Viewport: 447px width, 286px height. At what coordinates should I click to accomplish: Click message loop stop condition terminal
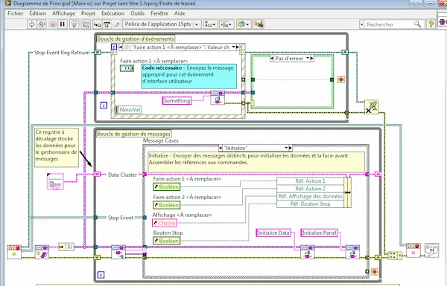click(375, 272)
